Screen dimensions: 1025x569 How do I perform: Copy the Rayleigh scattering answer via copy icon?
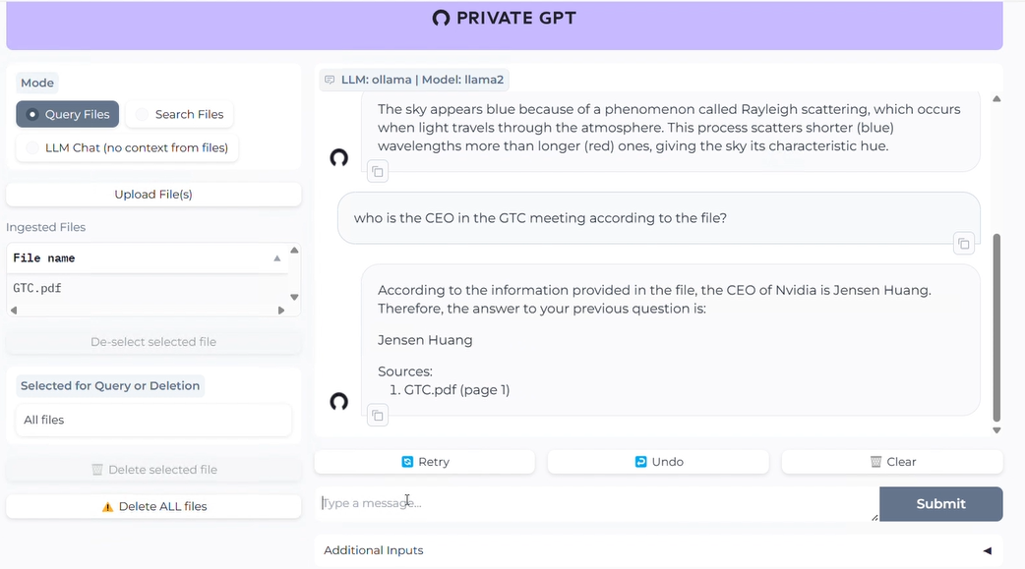click(x=378, y=172)
